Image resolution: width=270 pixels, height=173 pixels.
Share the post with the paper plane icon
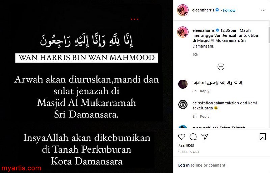(x=205, y=137)
